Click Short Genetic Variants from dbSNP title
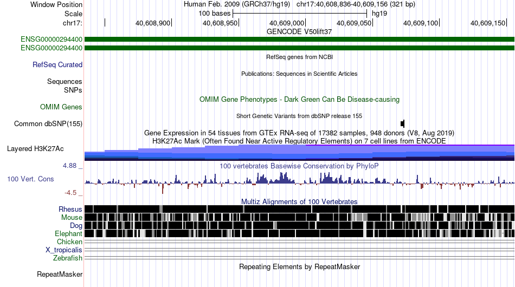This screenshot has height=287, width=515. (x=299, y=116)
